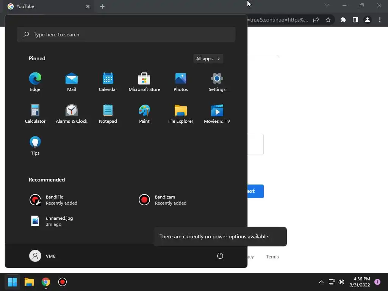Share this page from address bar
Viewport: 388px width, 291px height.
[x=316, y=20]
